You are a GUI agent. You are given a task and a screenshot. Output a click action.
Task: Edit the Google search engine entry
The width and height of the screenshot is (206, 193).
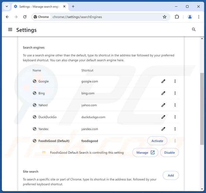coord(163,81)
